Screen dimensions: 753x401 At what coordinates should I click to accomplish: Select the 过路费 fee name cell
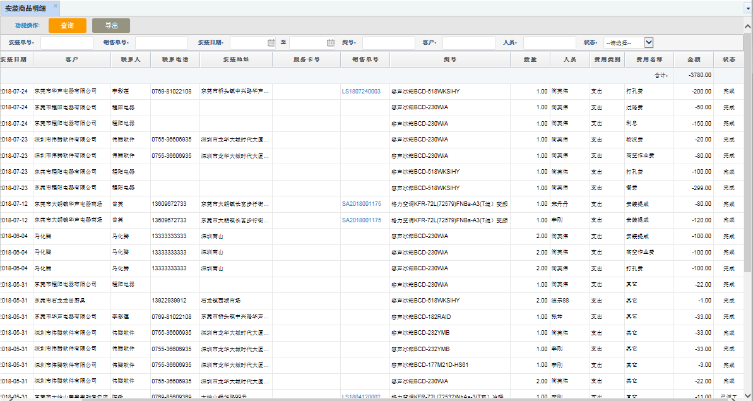point(649,107)
